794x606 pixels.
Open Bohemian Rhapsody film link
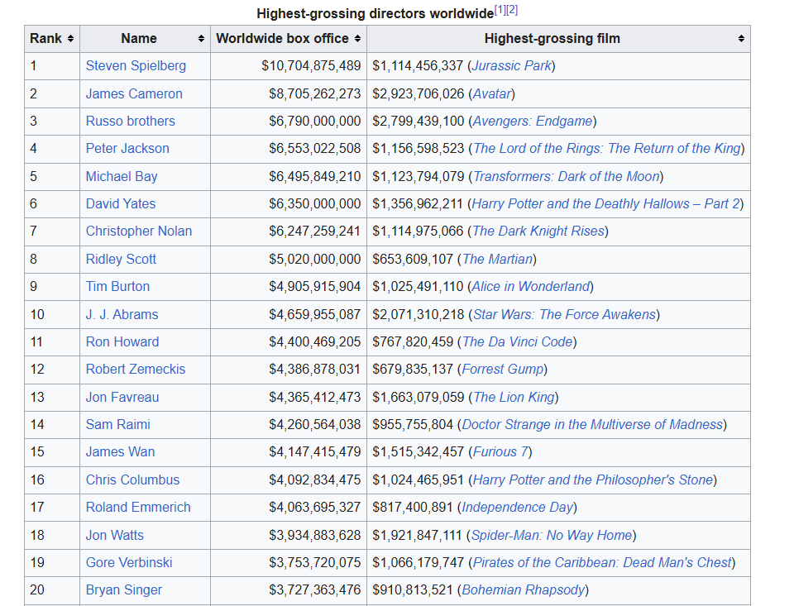[x=524, y=589]
